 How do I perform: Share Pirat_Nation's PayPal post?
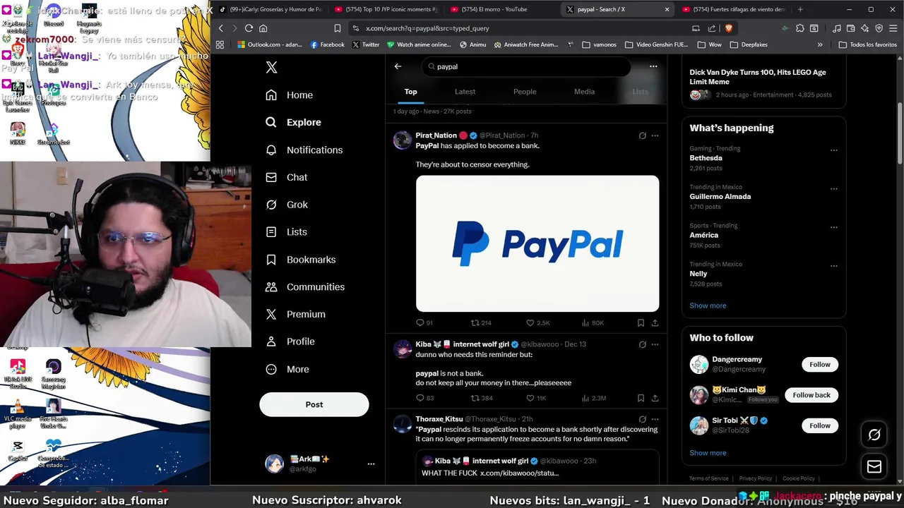(655, 322)
